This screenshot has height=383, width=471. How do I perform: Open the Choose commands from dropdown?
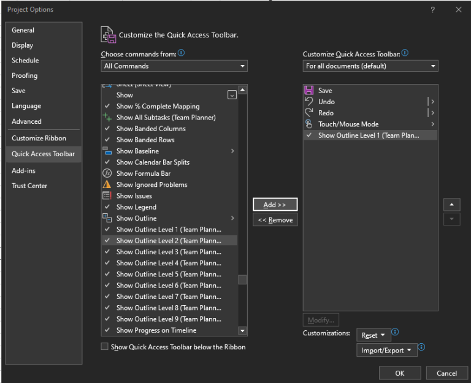click(174, 66)
